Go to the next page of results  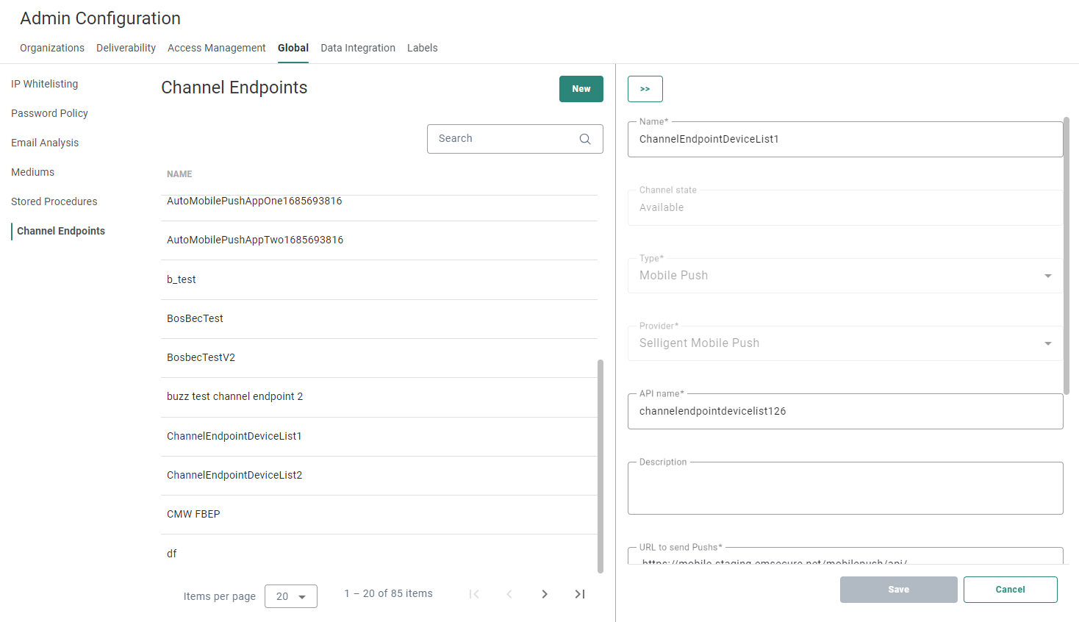(x=545, y=593)
